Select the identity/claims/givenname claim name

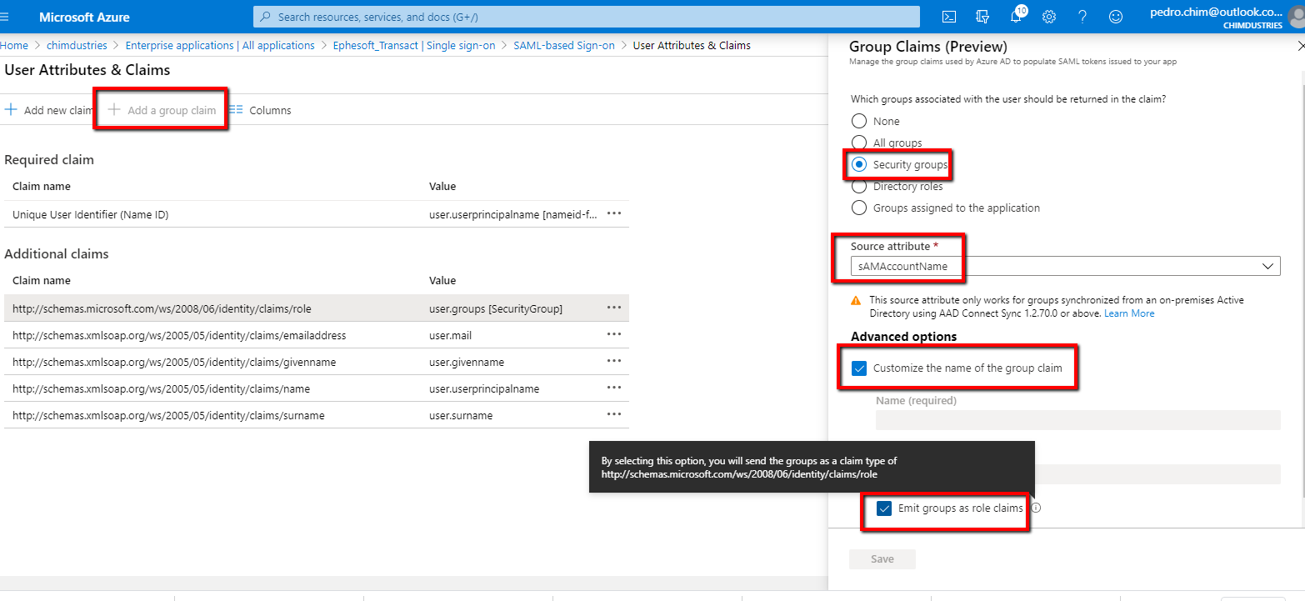[174, 362]
